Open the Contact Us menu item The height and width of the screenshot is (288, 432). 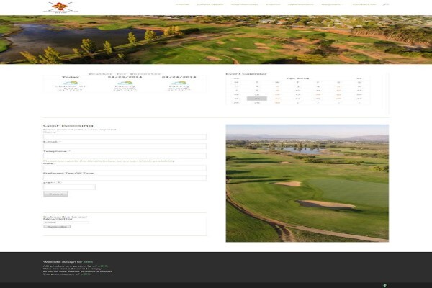pyautogui.click(x=364, y=4)
